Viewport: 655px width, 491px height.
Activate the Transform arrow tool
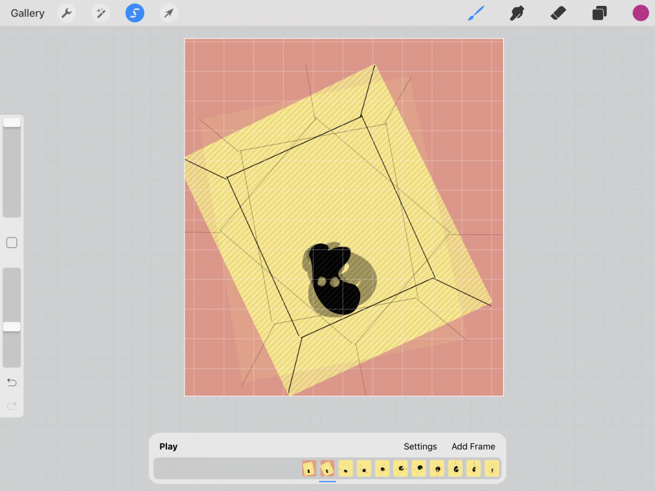point(169,13)
